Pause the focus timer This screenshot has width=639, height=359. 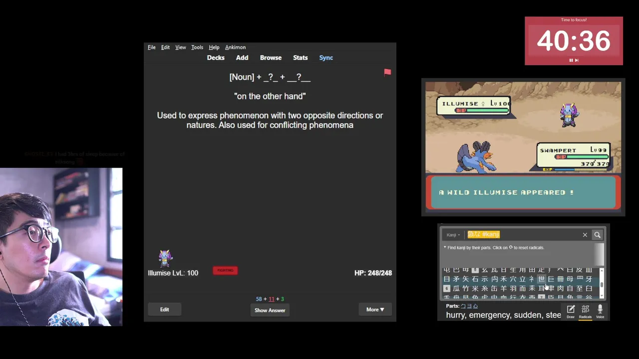(571, 60)
